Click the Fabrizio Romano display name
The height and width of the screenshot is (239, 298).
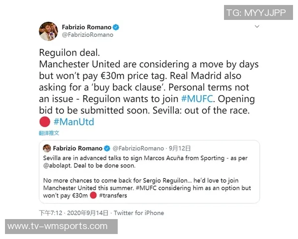click(x=86, y=27)
